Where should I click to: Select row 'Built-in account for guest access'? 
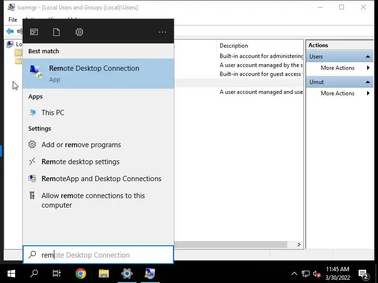pyautogui.click(x=261, y=74)
